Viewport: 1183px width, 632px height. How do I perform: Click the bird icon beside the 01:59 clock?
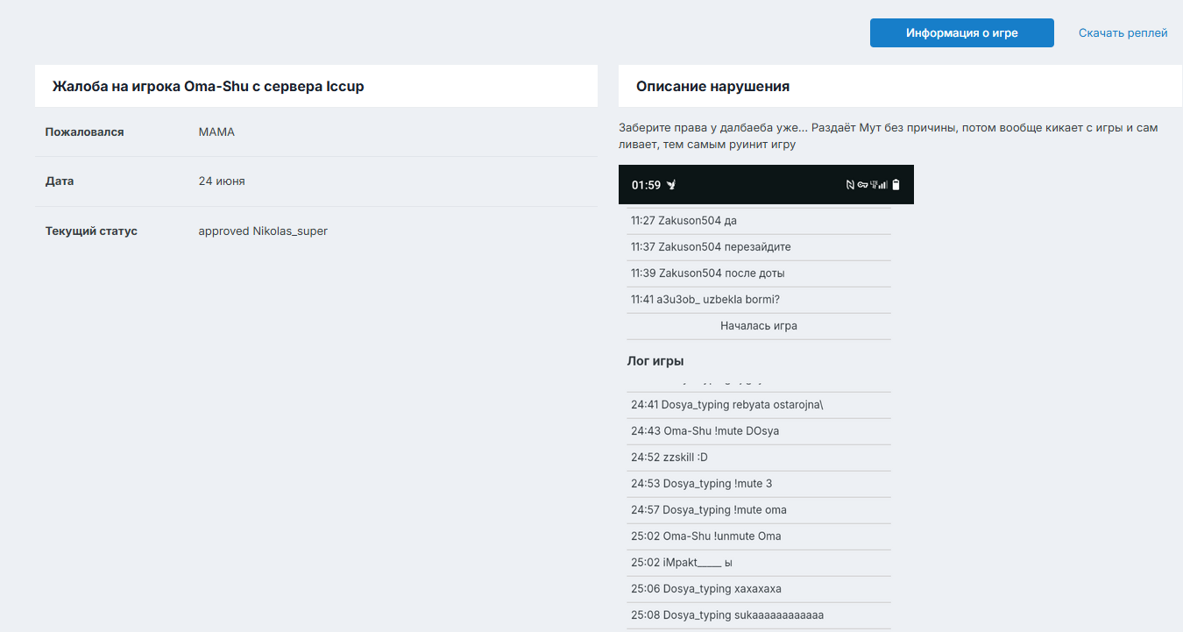(x=671, y=185)
